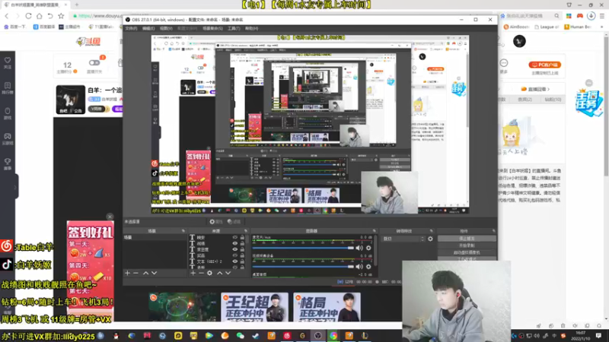The width and height of the screenshot is (609, 342).
Task: Undock the Transitions panel header icon
Action: (x=431, y=231)
